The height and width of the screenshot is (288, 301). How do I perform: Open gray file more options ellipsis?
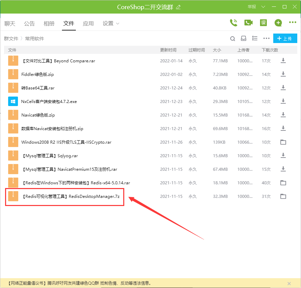[x=266, y=39]
